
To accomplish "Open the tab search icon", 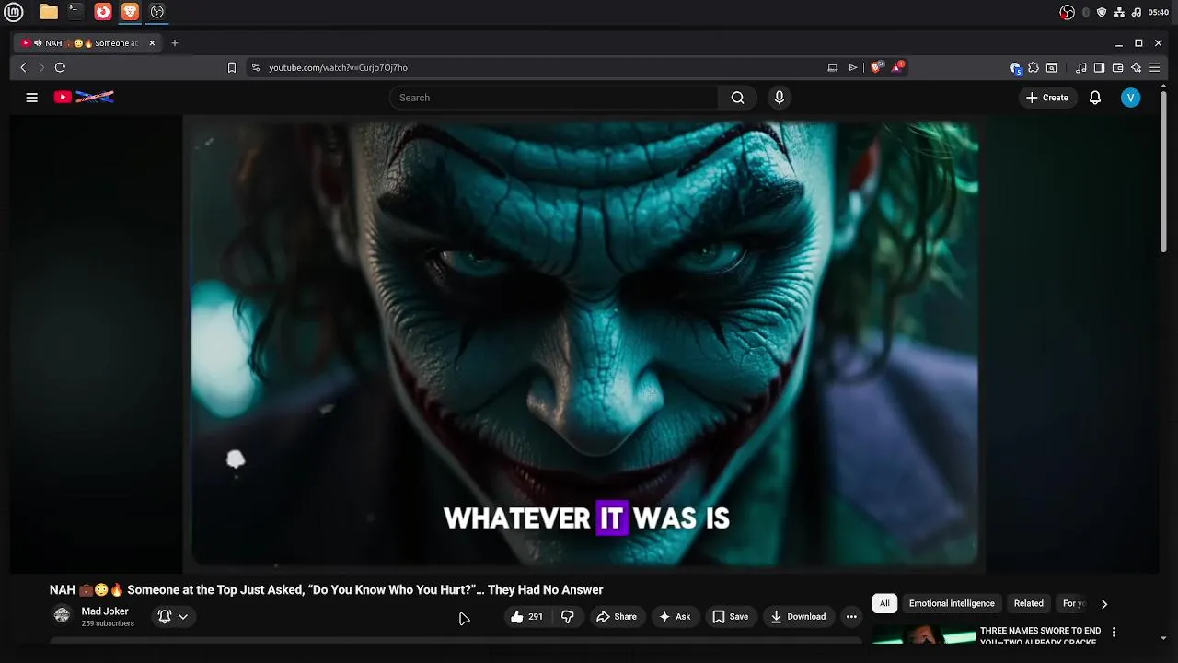I will pyautogui.click(x=1052, y=67).
